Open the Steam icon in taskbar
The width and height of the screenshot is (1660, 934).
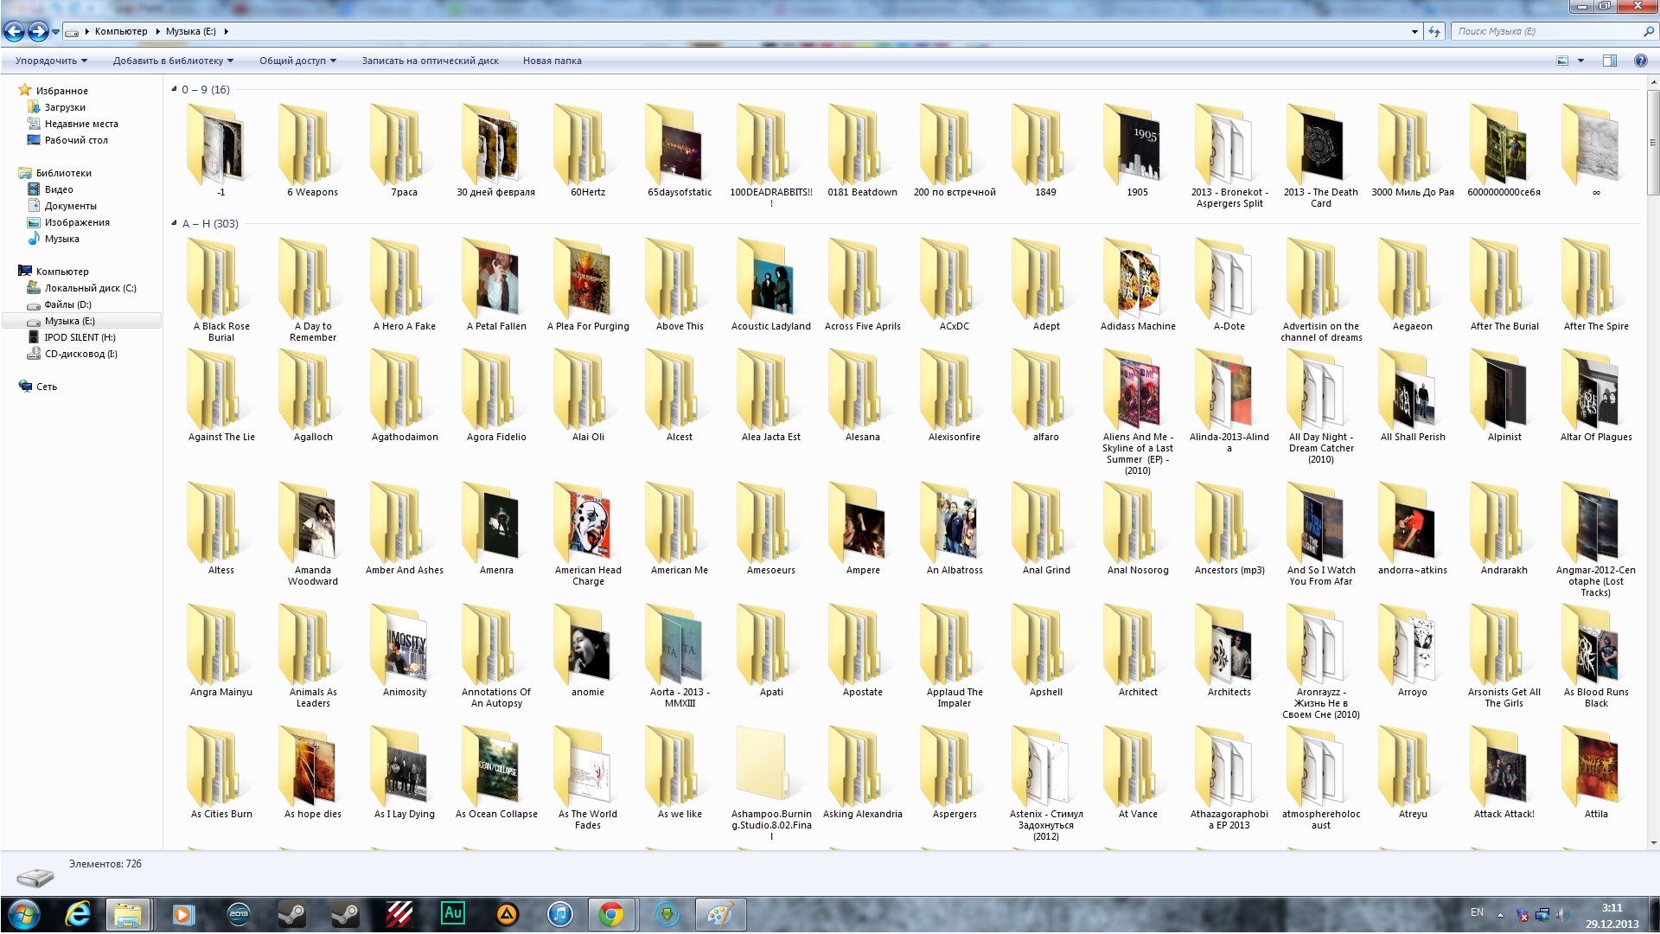[x=292, y=914]
